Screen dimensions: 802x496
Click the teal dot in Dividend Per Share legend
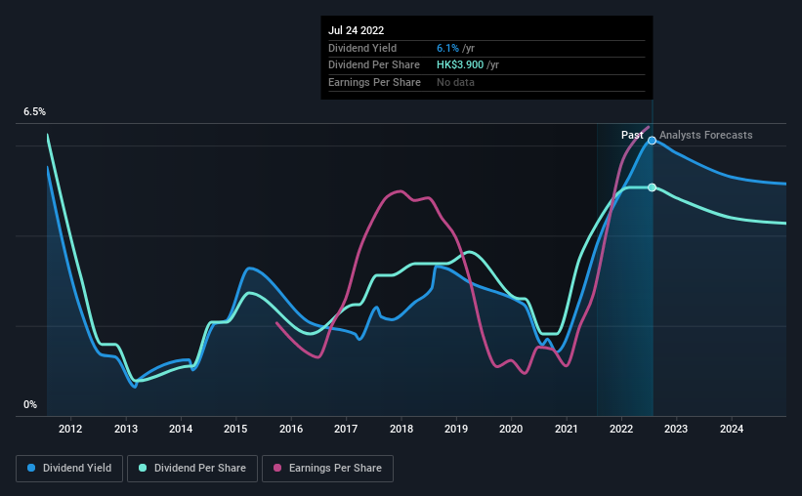(x=143, y=468)
